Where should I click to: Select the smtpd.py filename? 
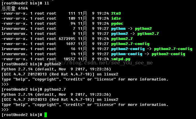pos(121,59)
